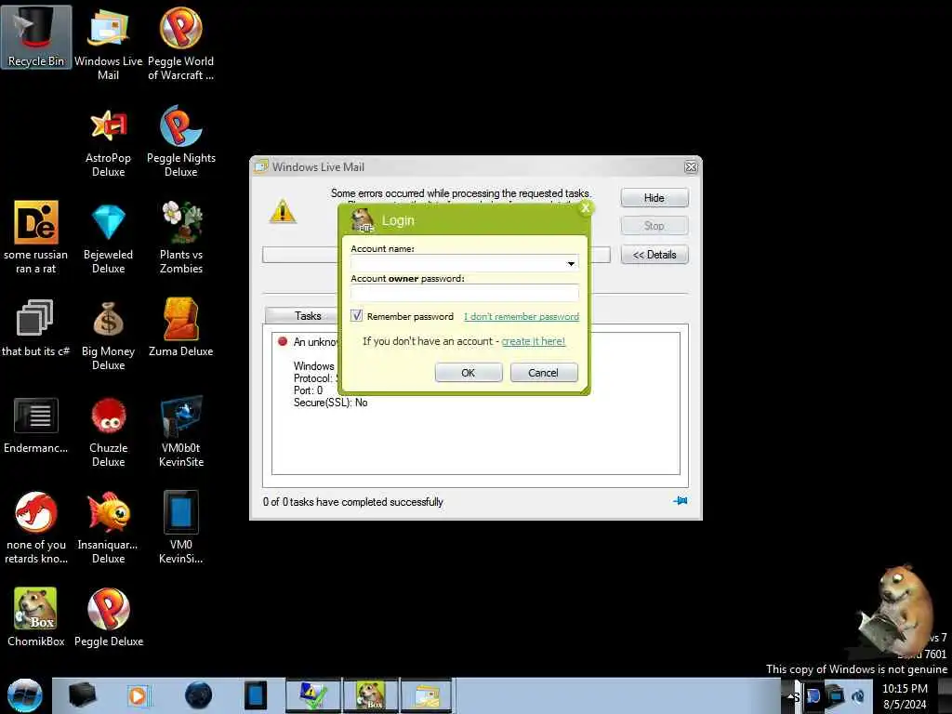The height and width of the screenshot is (714, 952).
Task: Expand the Account name dropdown
Action: (x=571, y=263)
